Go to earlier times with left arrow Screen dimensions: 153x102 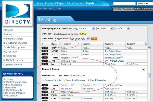62,44
